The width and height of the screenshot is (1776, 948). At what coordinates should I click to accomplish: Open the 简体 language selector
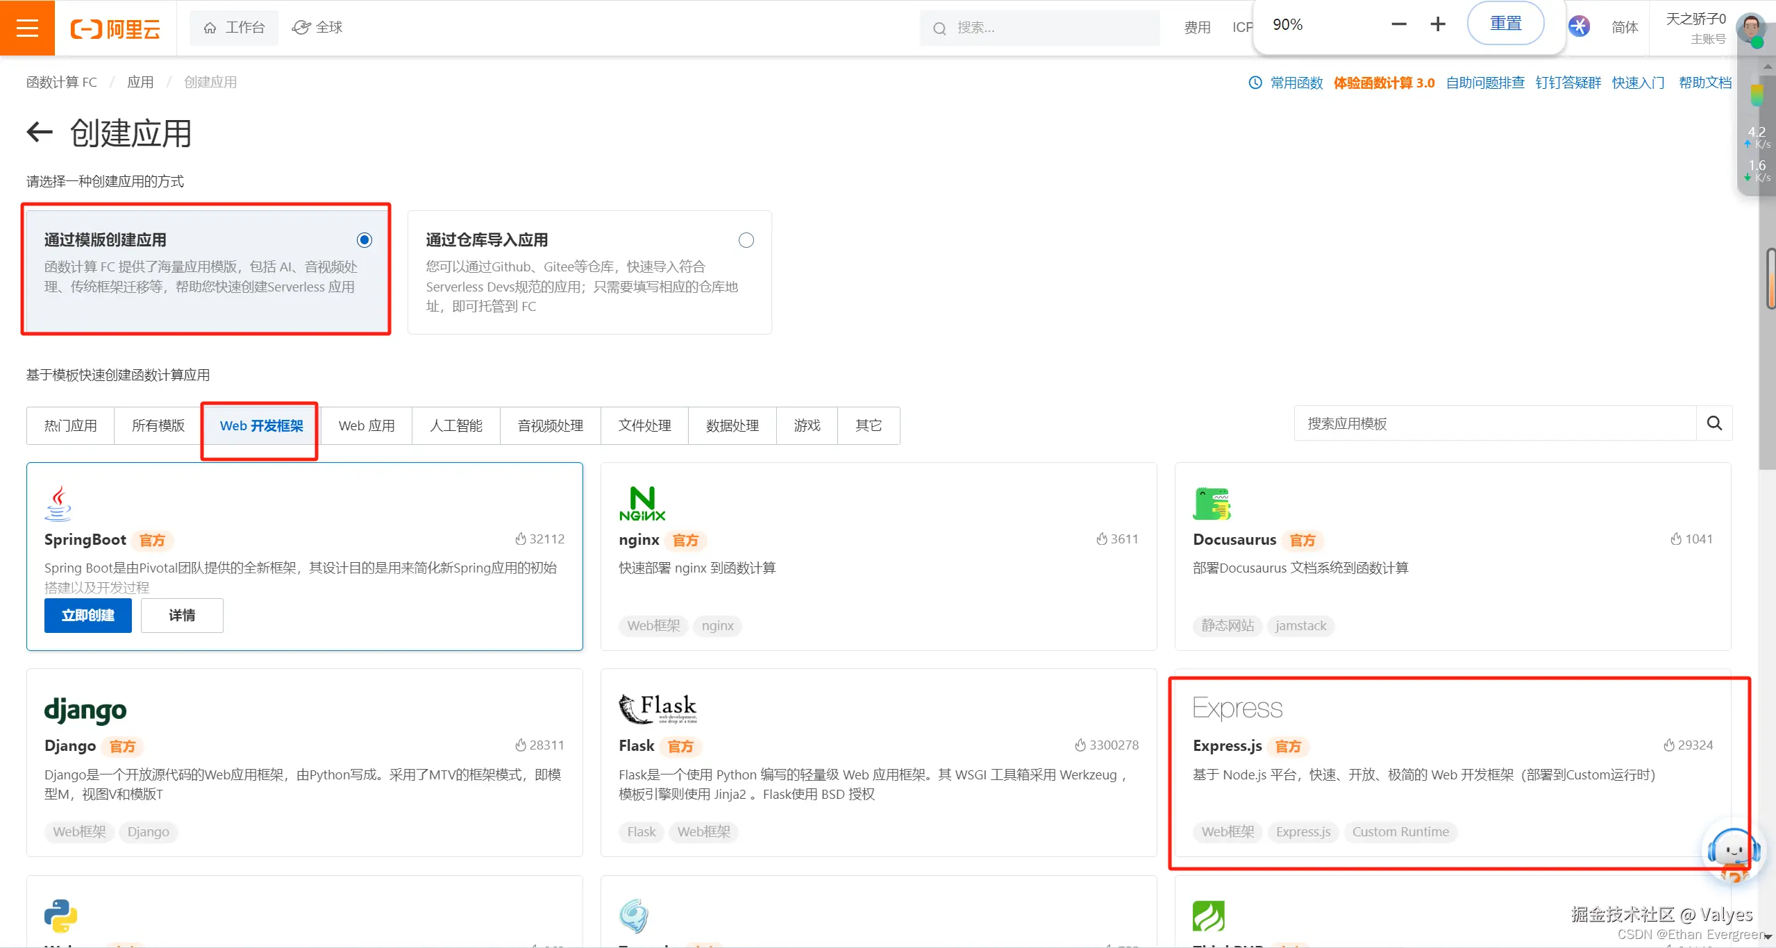pos(1624,28)
